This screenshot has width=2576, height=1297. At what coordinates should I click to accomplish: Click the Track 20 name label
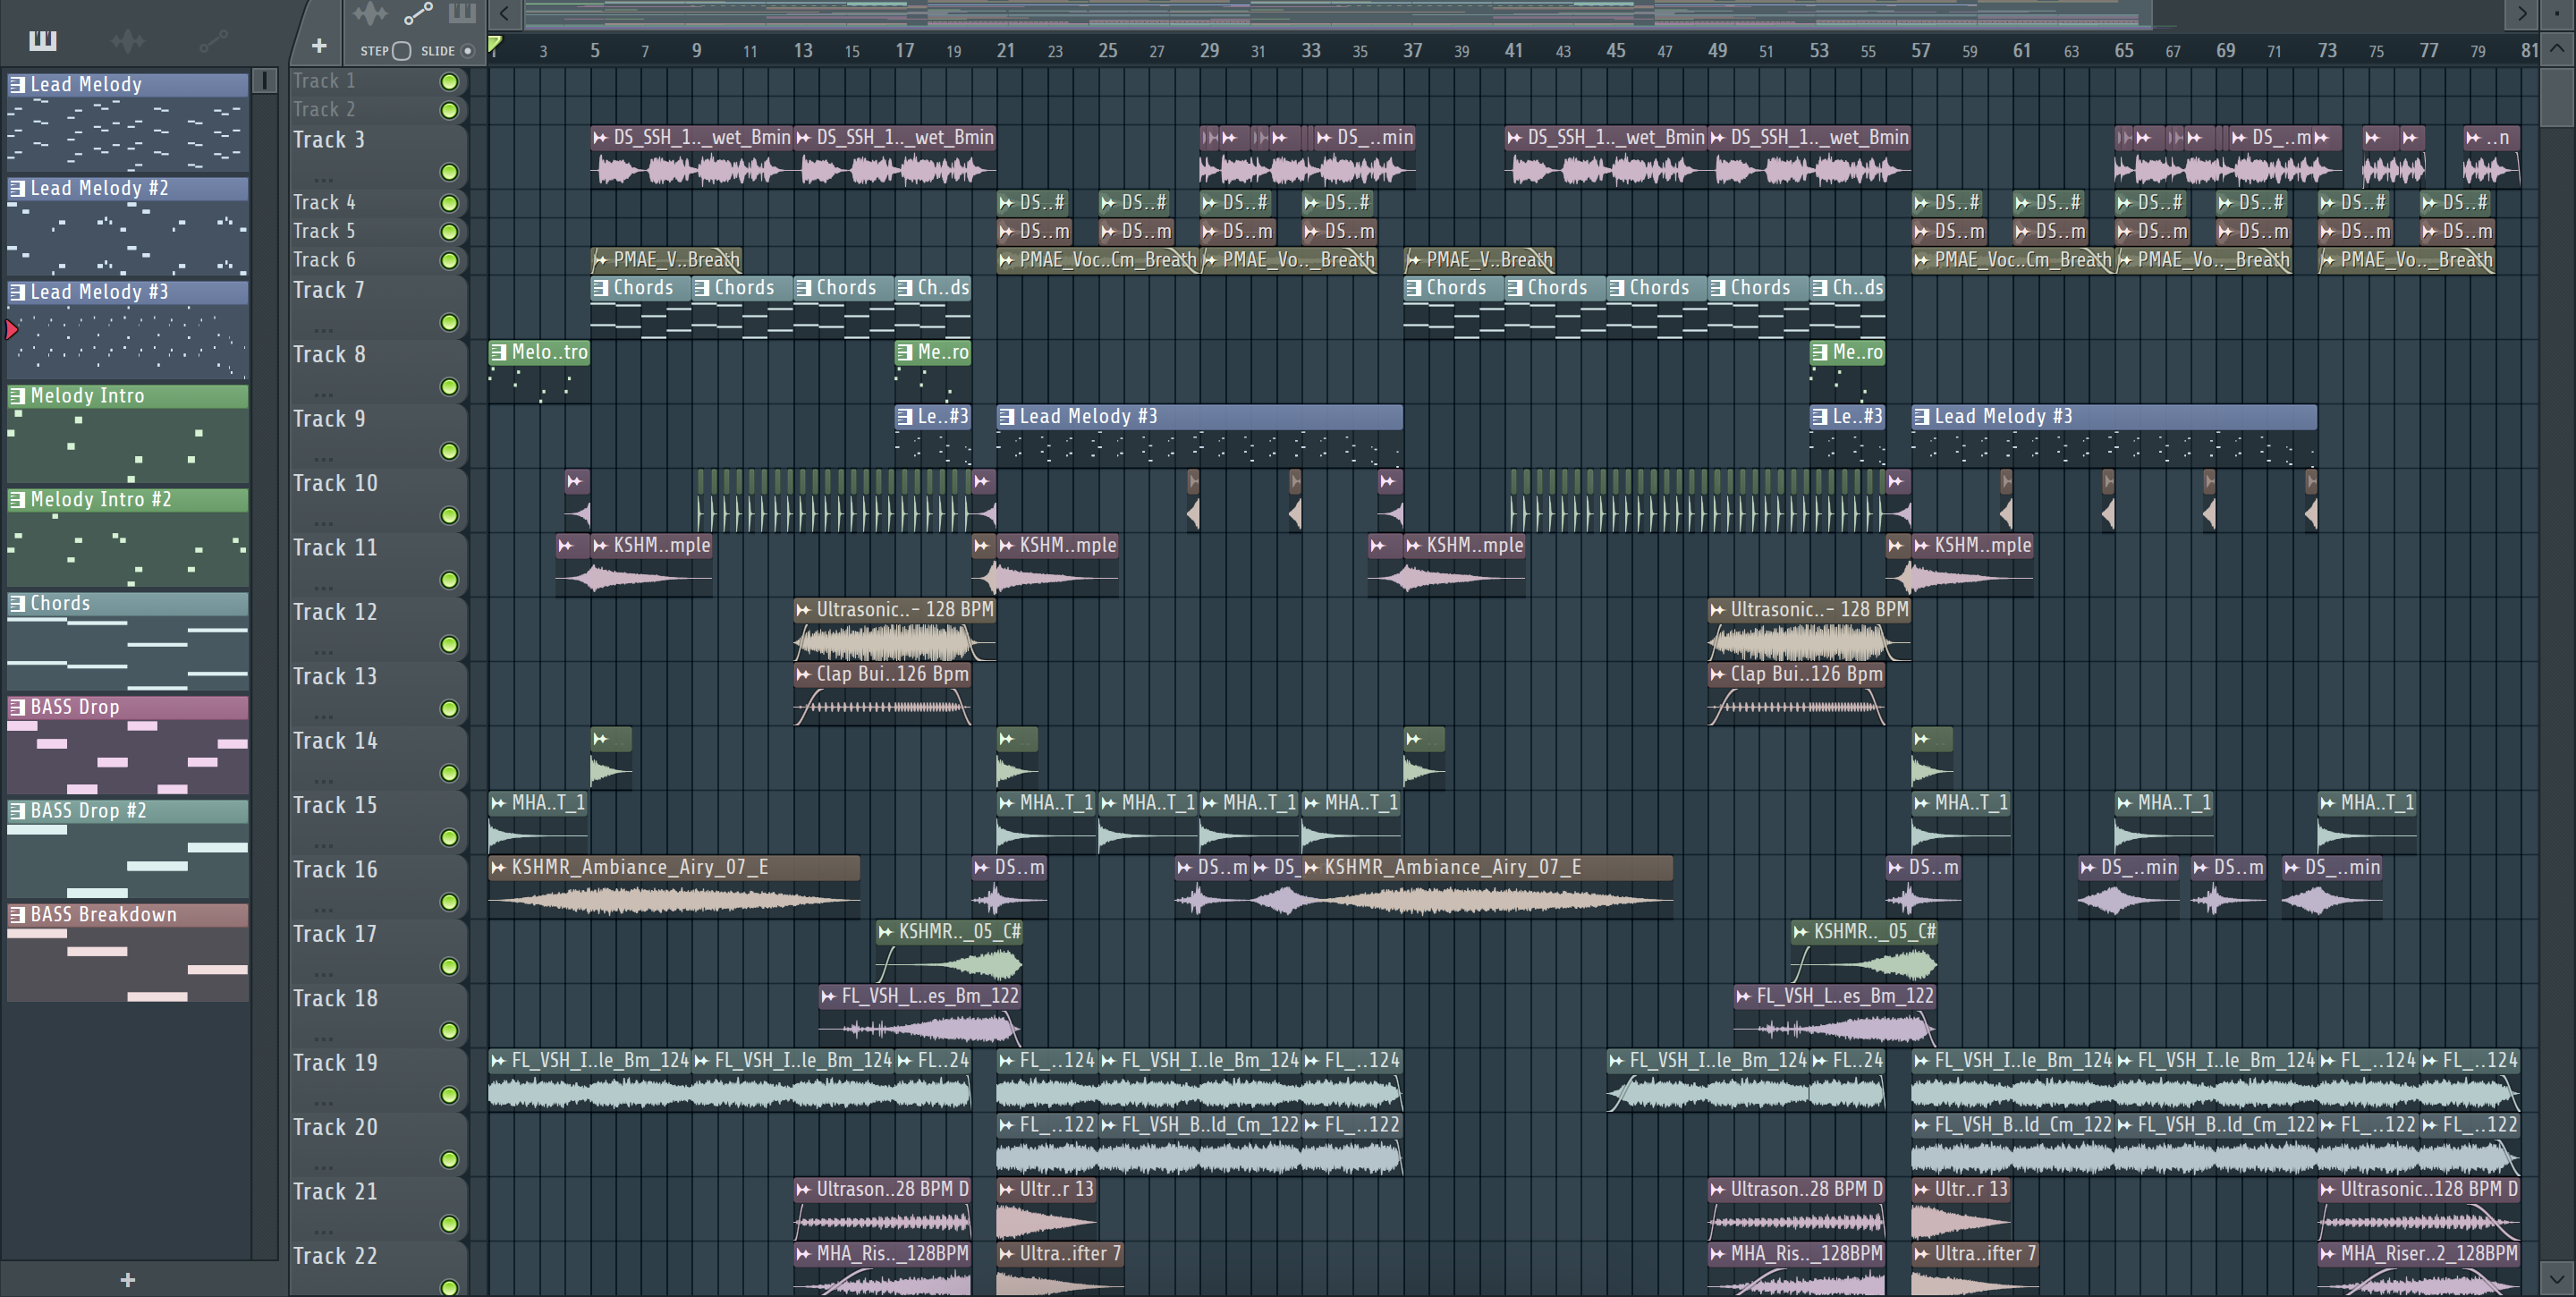(x=335, y=1127)
